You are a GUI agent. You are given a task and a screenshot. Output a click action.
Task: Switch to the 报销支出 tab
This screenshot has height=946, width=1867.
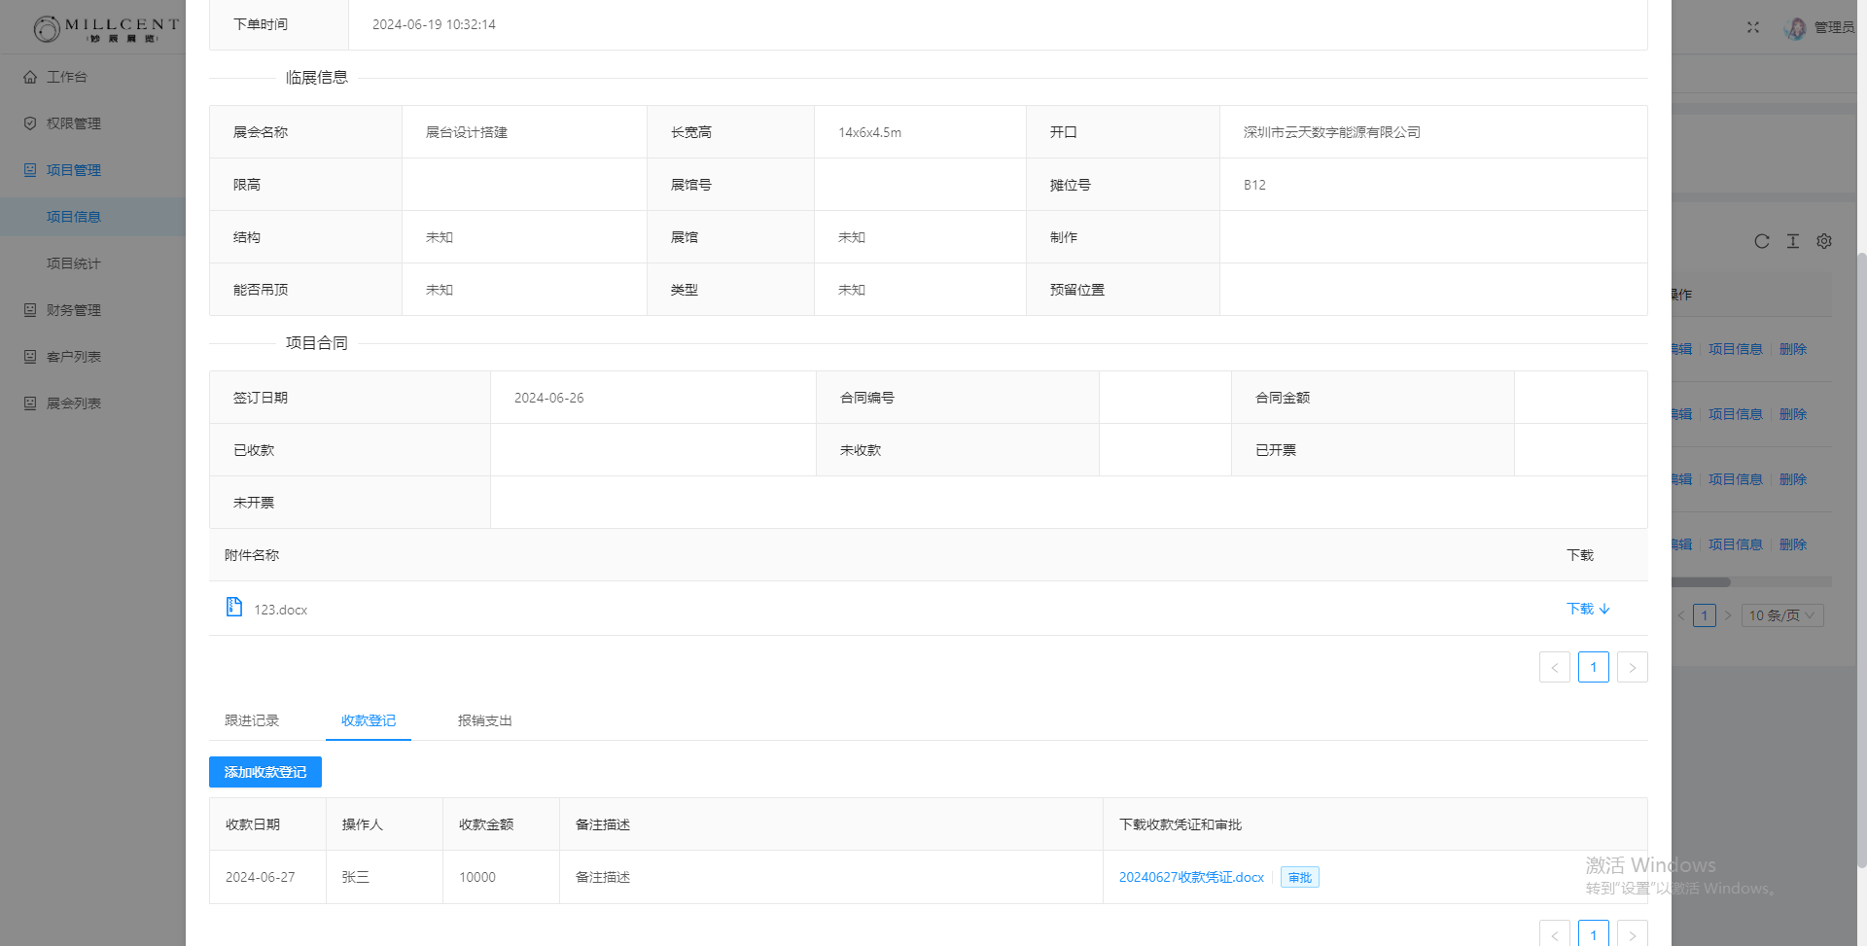[484, 720]
